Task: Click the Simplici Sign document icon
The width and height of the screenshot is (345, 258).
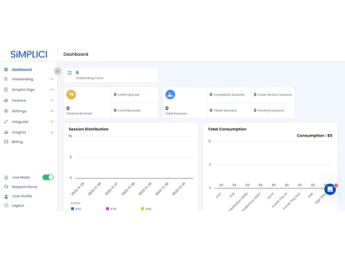Action: pyautogui.click(x=6, y=89)
